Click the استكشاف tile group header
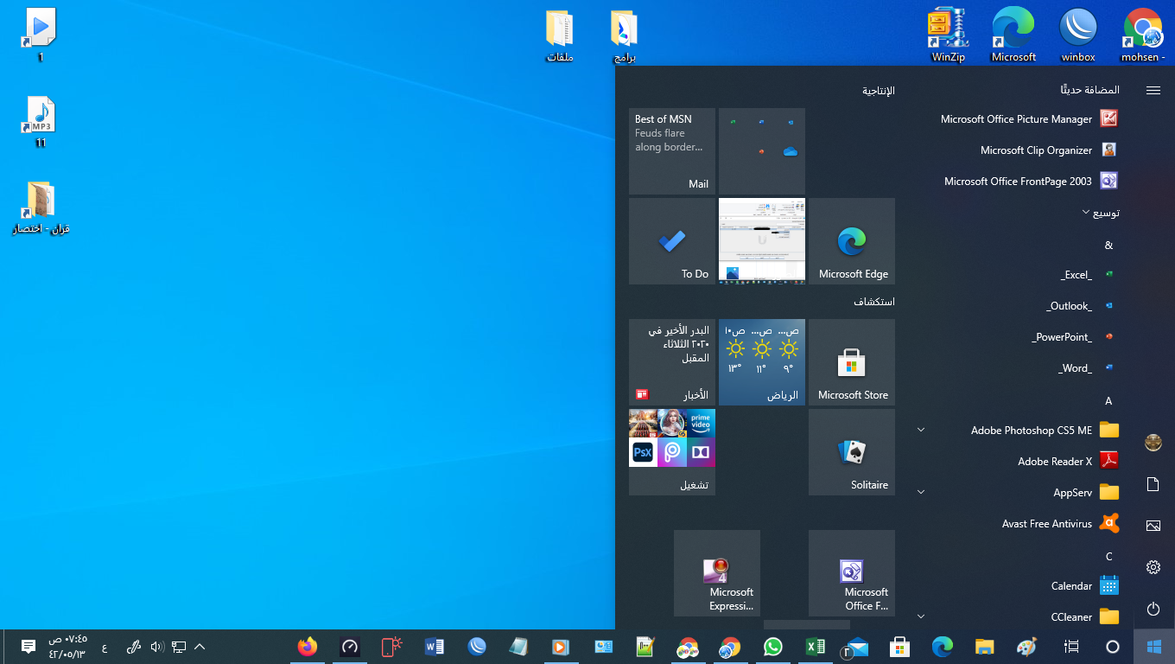Screen dimensions: 1175x664 [873, 302]
